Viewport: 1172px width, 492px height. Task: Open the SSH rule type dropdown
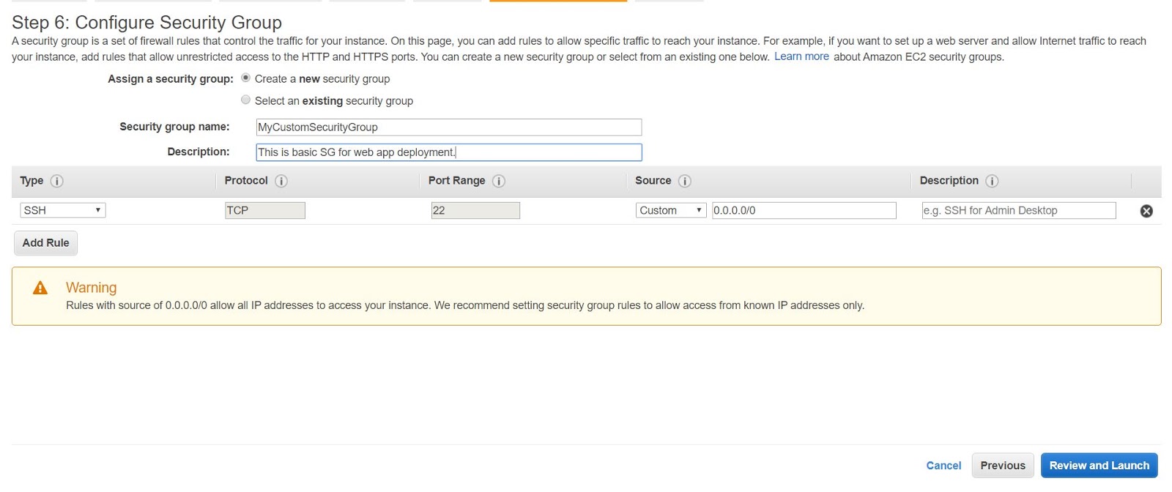click(x=63, y=210)
